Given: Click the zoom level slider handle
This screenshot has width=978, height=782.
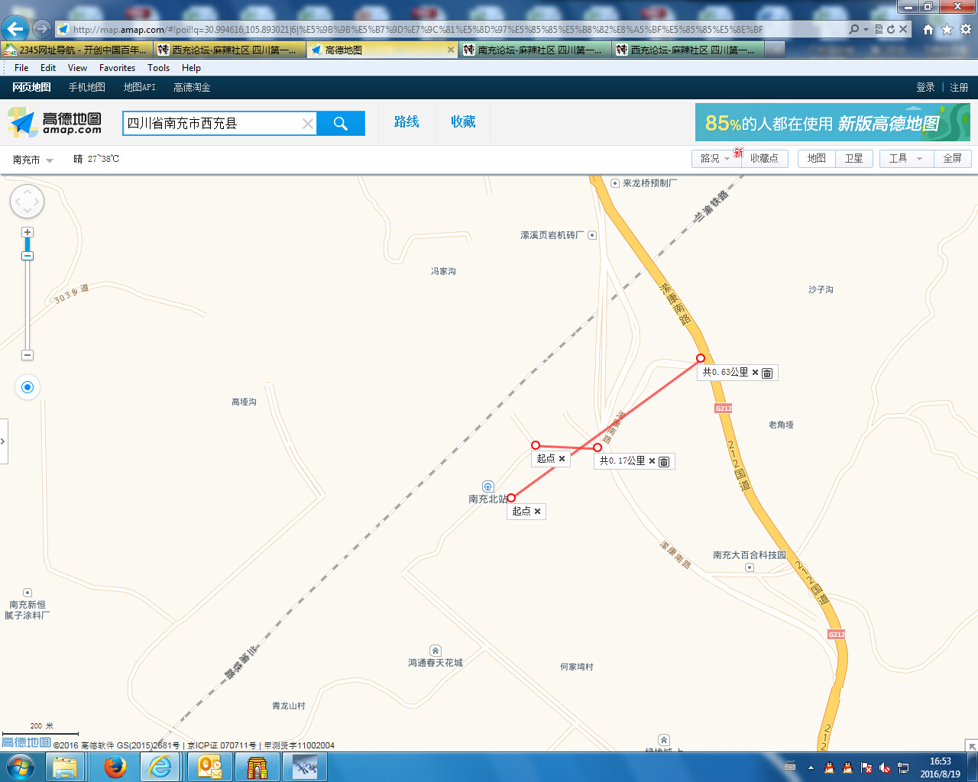Looking at the screenshot, I should (x=28, y=256).
